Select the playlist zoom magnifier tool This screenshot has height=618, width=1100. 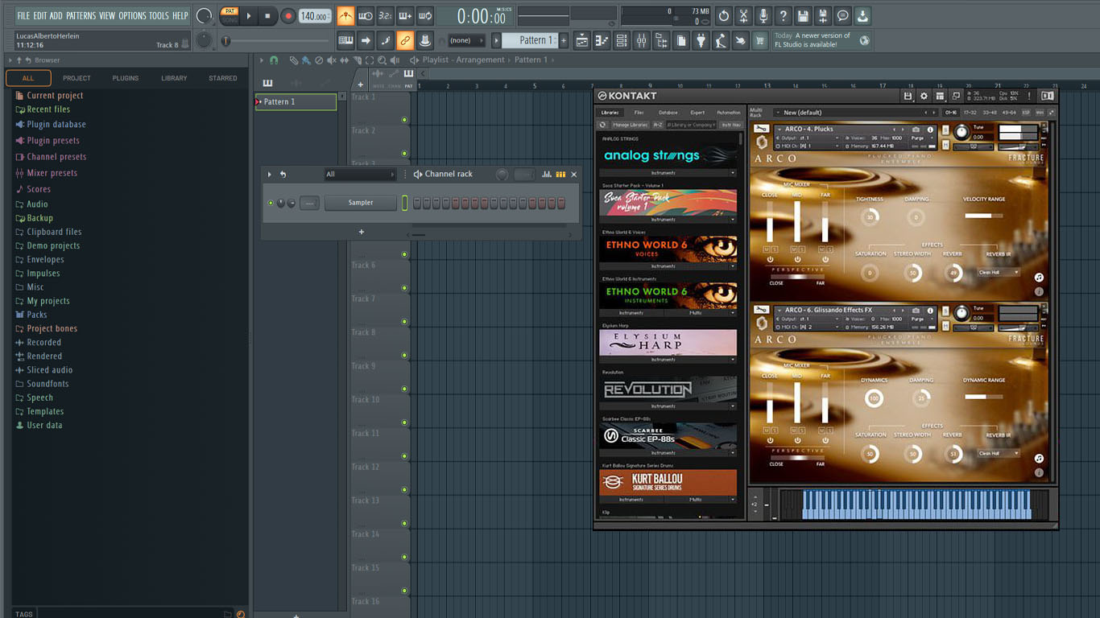(382, 60)
